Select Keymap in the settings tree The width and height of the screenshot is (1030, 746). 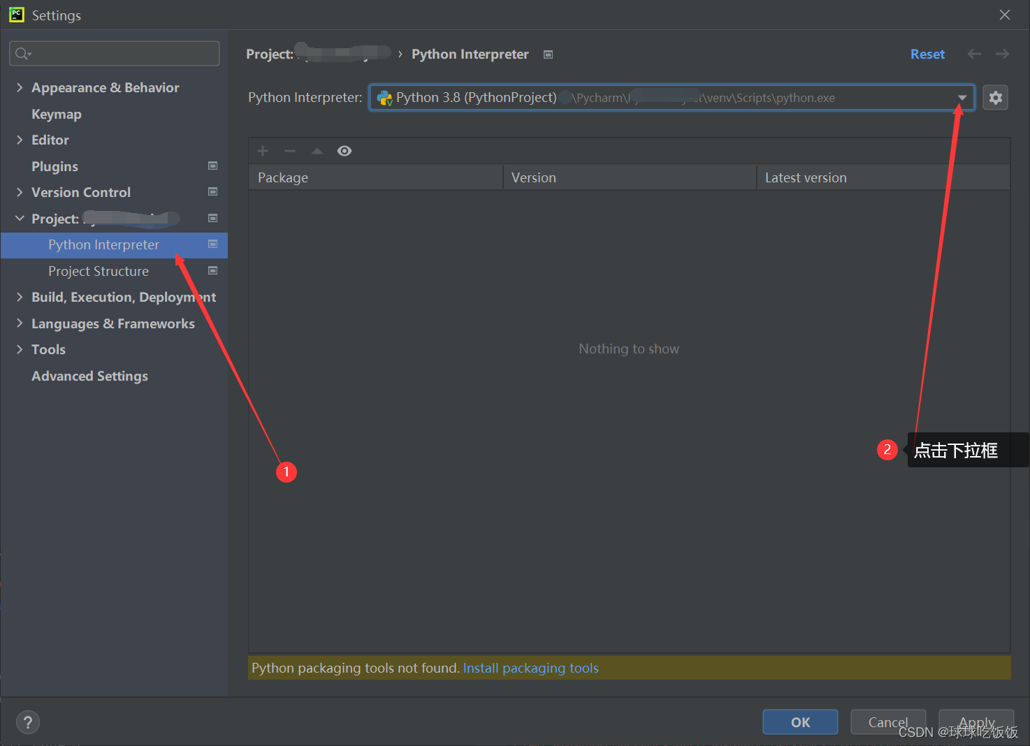click(x=57, y=114)
